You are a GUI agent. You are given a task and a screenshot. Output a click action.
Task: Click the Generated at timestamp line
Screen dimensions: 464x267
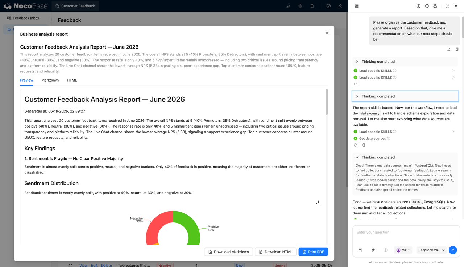point(55,111)
